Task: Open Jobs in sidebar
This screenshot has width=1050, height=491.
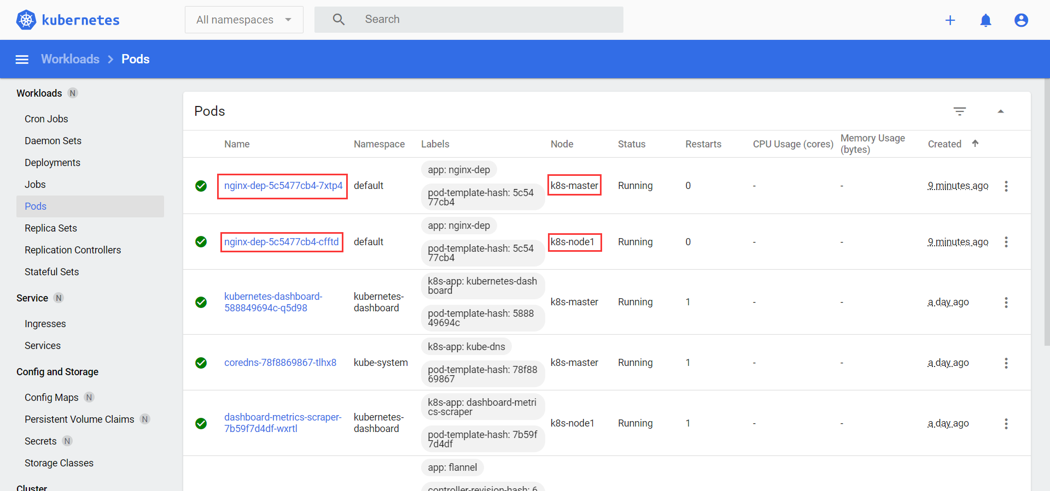Action: point(35,185)
